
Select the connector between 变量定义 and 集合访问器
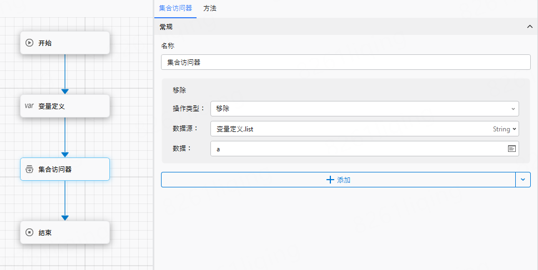(65, 136)
